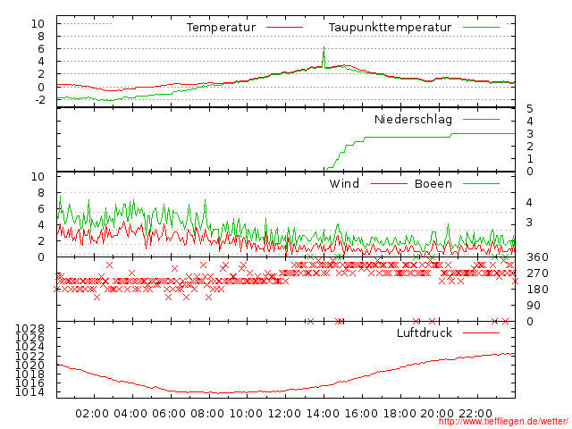
Task: Click the 08:00 time axis label
Action: [x=207, y=414]
